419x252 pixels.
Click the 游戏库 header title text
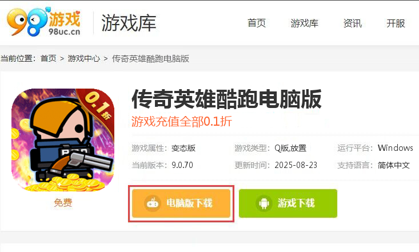click(x=129, y=23)
